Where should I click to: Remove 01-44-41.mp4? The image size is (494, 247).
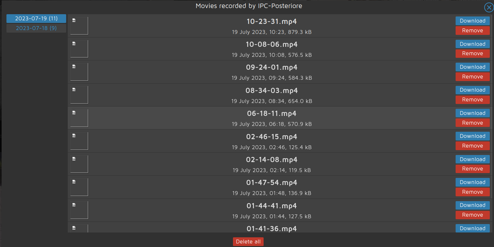[472, 215]
